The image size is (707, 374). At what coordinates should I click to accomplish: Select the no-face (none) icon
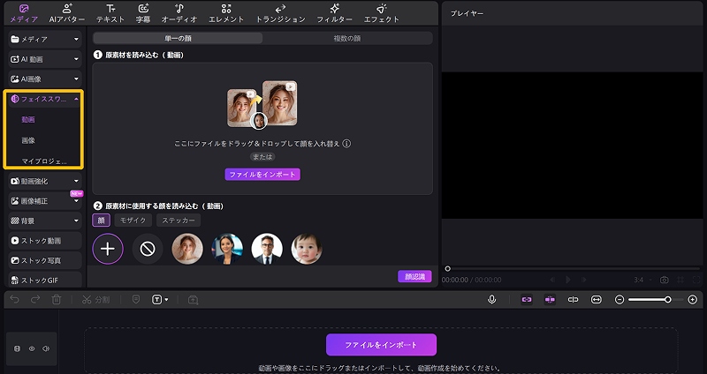148,249
